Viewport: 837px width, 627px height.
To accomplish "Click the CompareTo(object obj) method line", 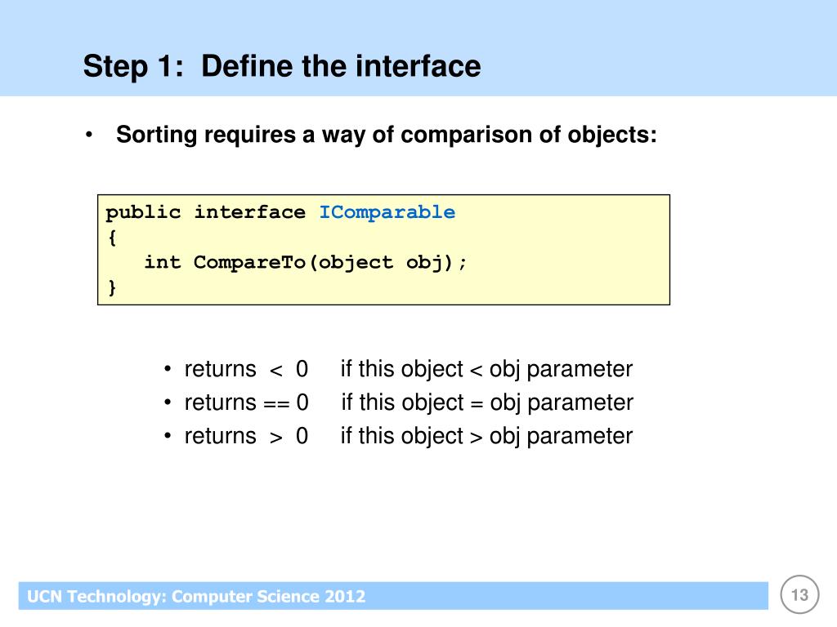I will [x=306, y=262].
